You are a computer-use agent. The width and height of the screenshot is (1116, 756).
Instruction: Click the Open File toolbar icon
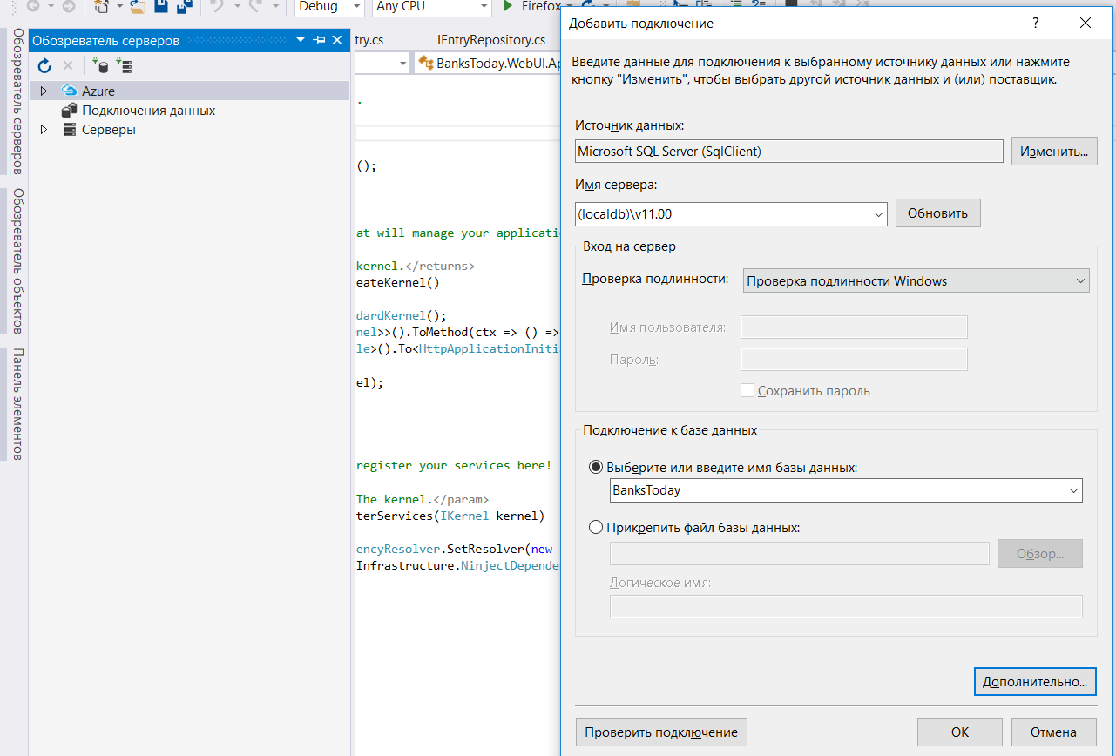click(x=138, y=7)
